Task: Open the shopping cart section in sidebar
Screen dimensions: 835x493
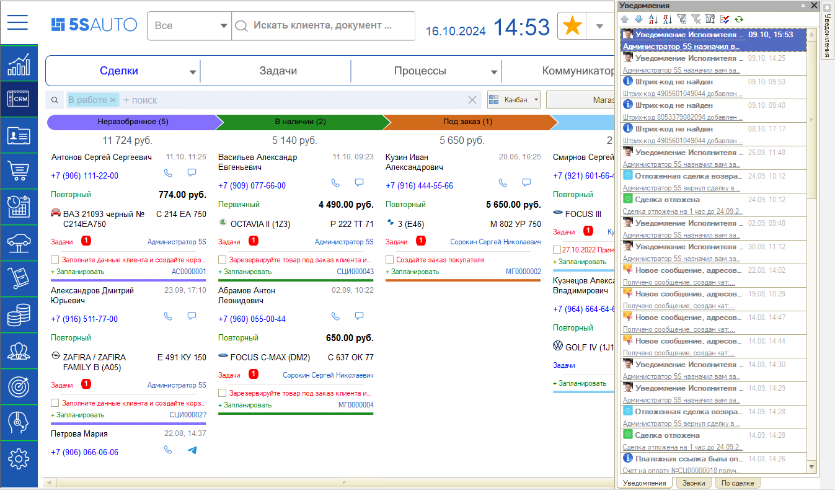Action: point(19,171)
